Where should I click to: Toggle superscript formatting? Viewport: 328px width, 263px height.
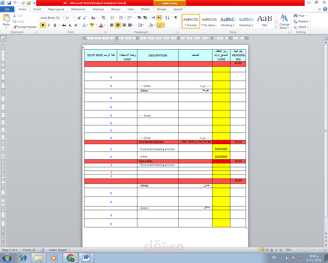coord(76,25)
